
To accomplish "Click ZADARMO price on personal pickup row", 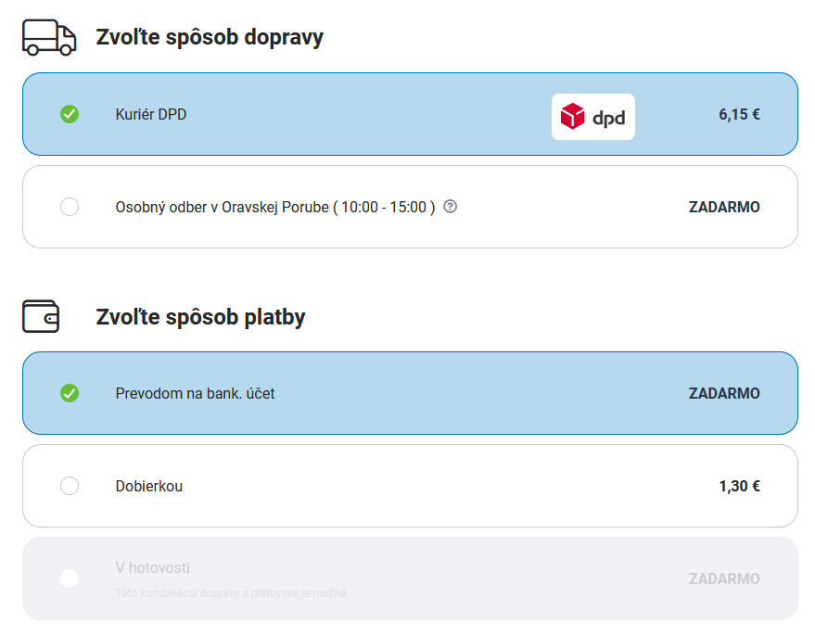I will (x=724, y=208).
